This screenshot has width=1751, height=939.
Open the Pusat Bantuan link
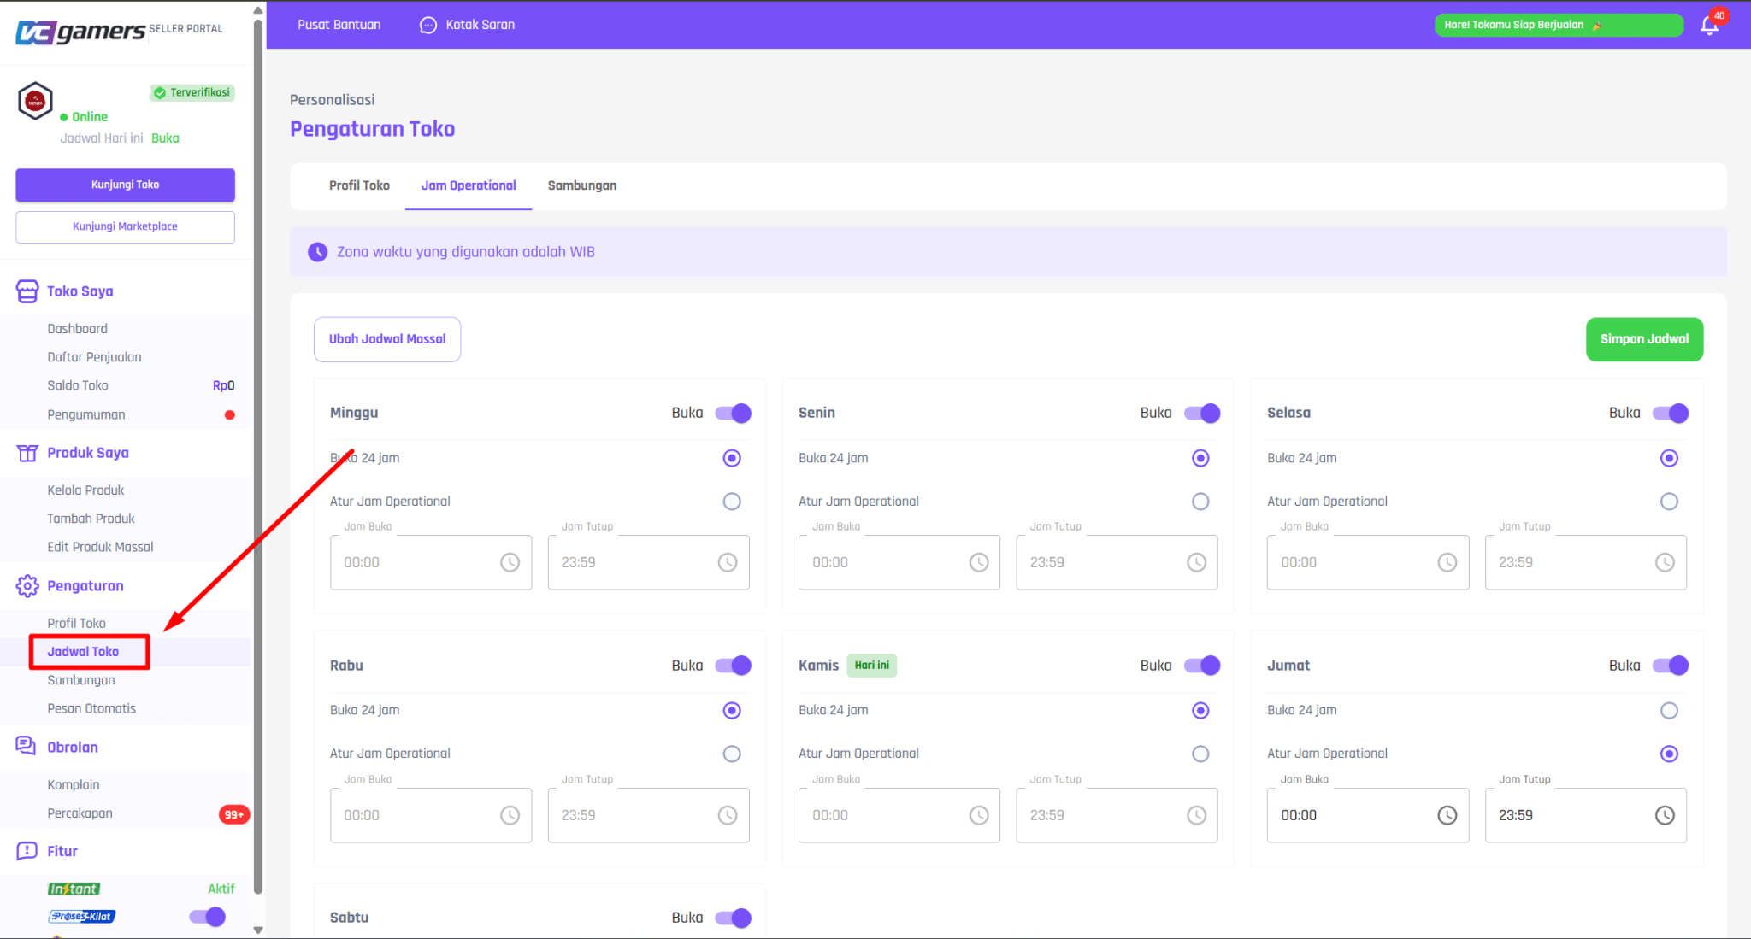(339, 25)
